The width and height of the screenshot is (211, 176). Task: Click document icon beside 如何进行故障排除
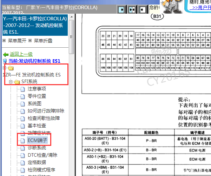(x=23, y=111)
